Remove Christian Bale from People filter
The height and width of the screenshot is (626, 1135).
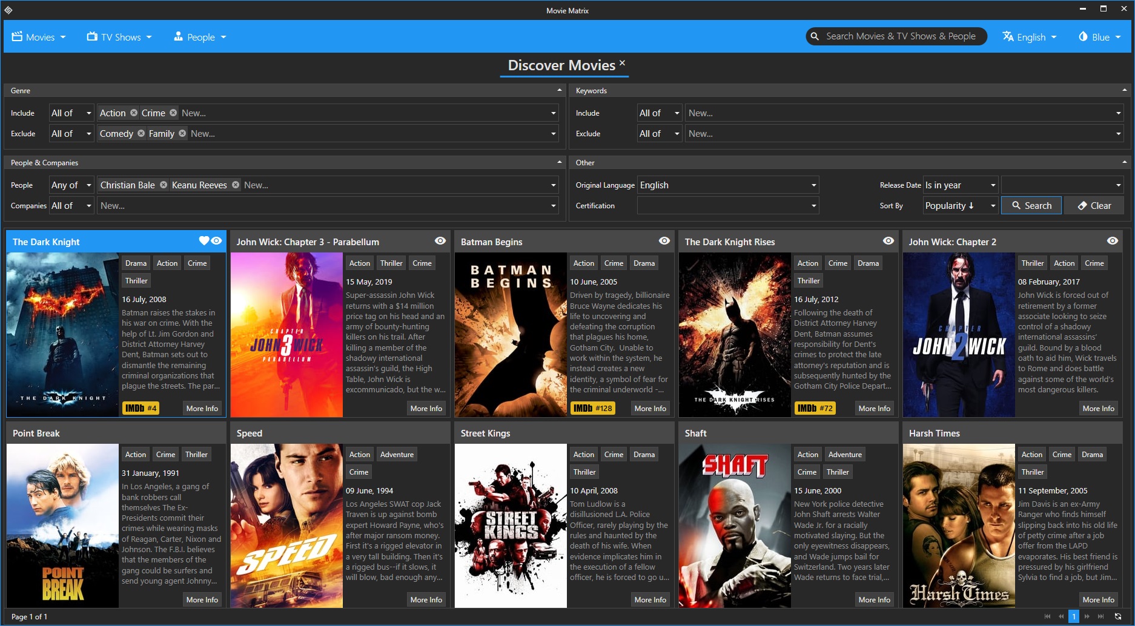(x=164, y=185)
